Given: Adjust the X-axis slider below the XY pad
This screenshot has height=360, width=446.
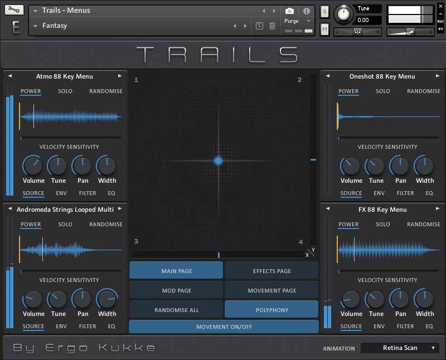Looking at the screenshot, I should pyautogui.click(x=219, y=255).
